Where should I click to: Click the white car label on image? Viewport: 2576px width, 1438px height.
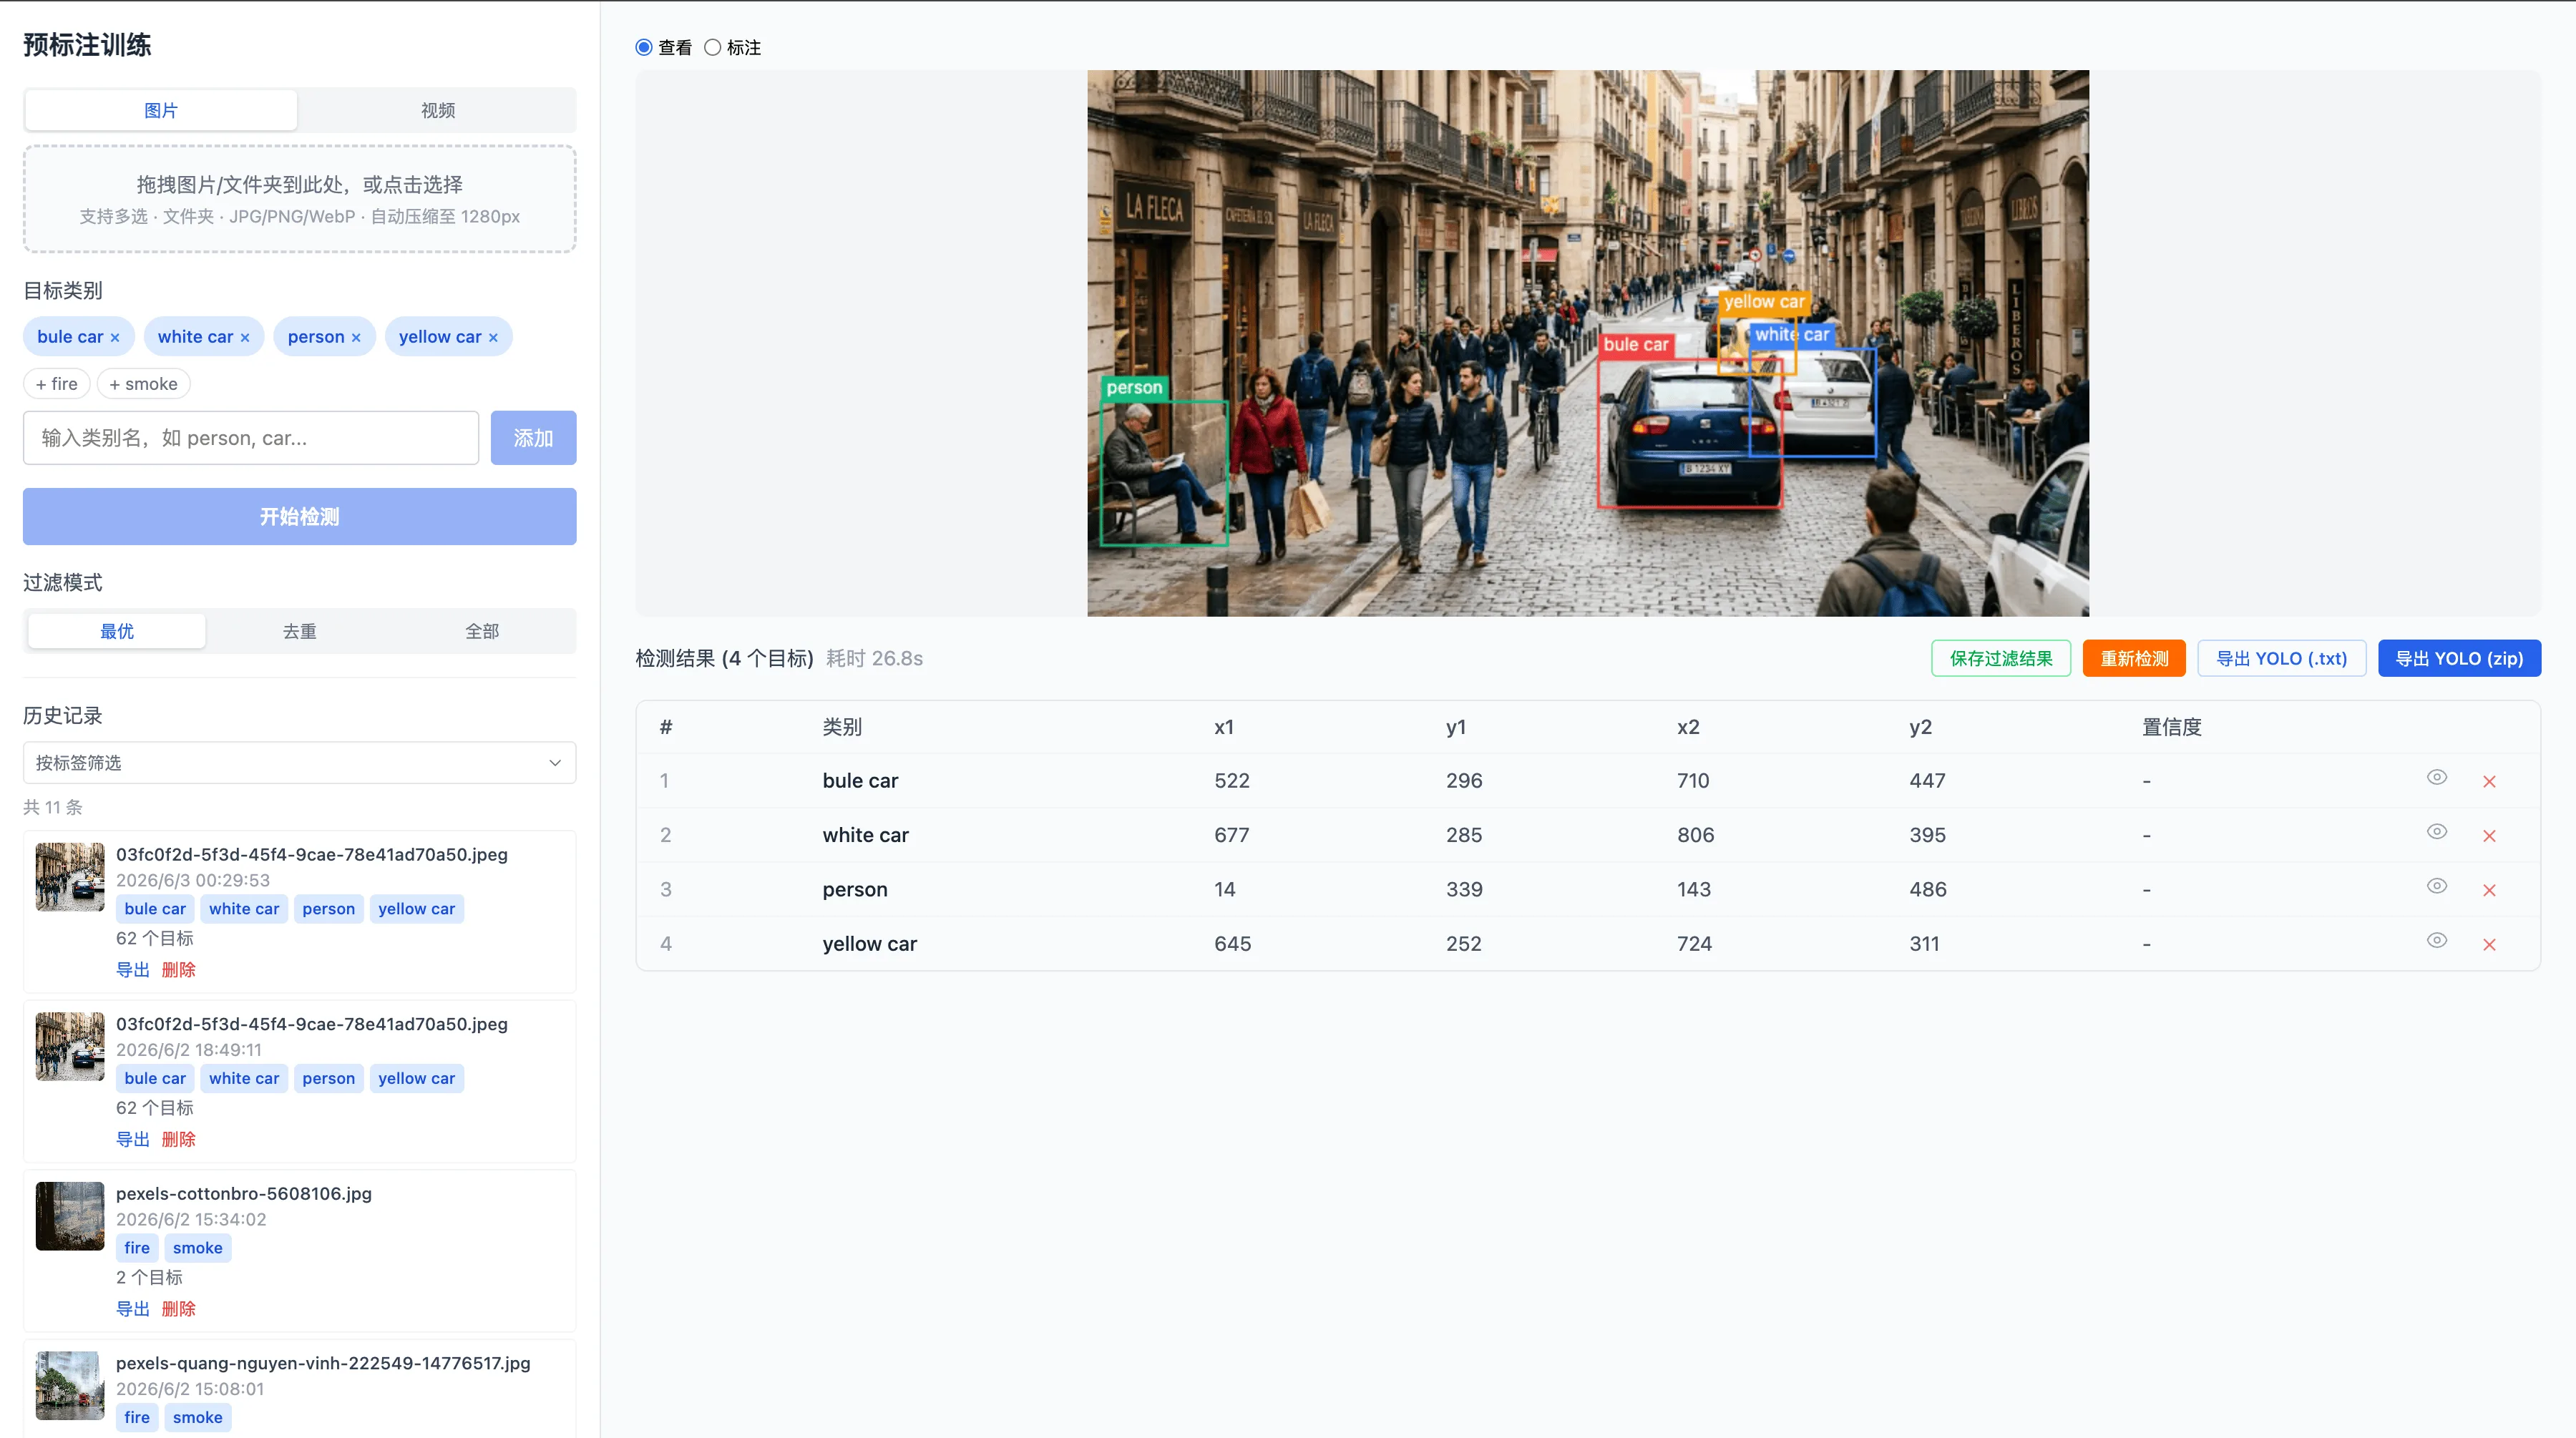tap(1792, 335)
